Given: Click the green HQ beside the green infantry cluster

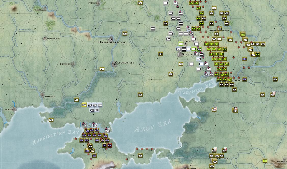Looking at the screenshot, I should 225,49.
